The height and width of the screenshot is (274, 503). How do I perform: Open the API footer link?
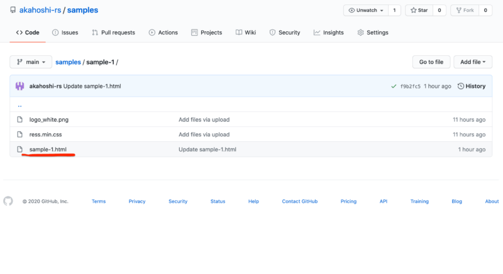(384, 201)
